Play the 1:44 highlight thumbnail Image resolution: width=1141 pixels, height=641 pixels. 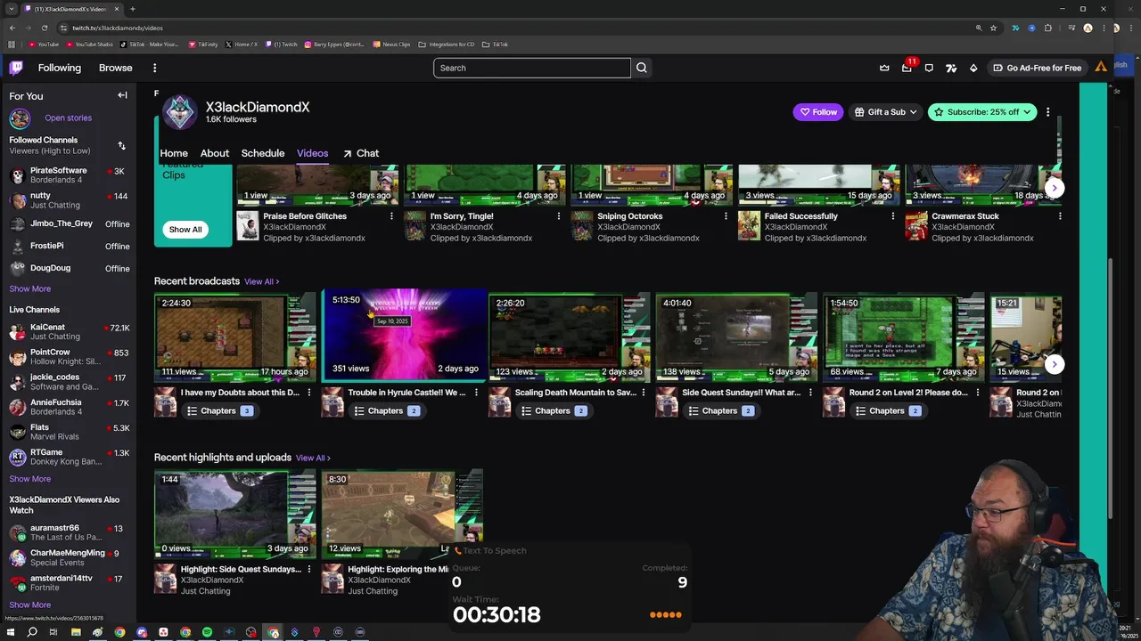point(235,515)
